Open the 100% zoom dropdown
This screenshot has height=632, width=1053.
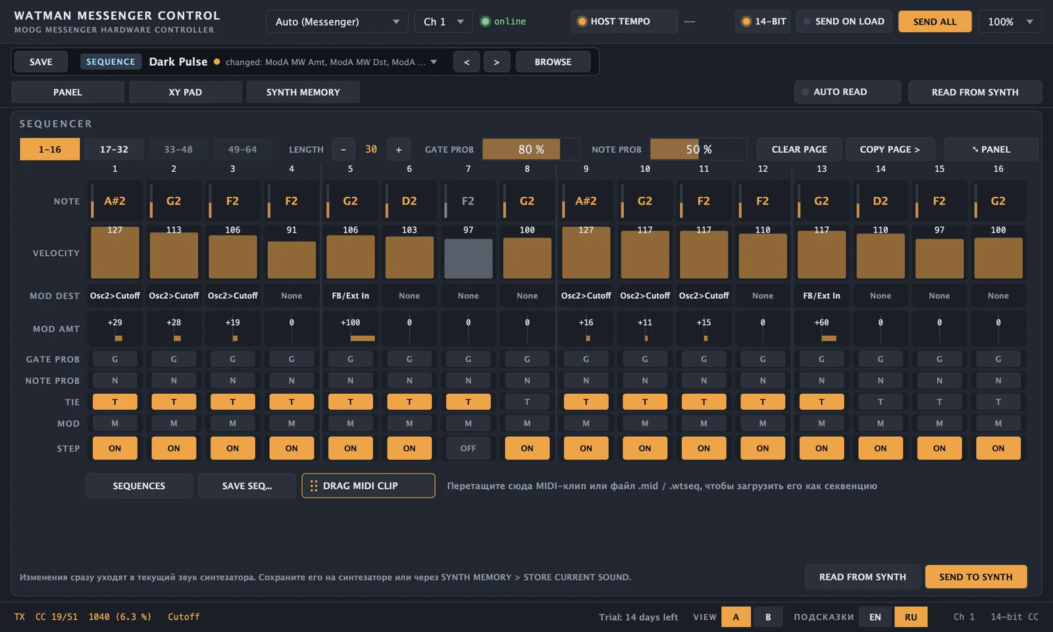pyautogui.click(x=1010, y=22)
